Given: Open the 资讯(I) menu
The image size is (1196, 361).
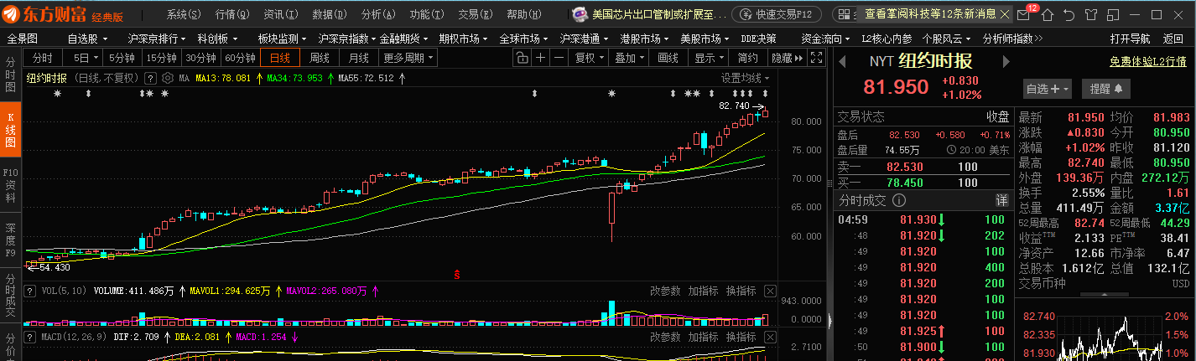Looking at the screenshot, I should click(280, 14).
